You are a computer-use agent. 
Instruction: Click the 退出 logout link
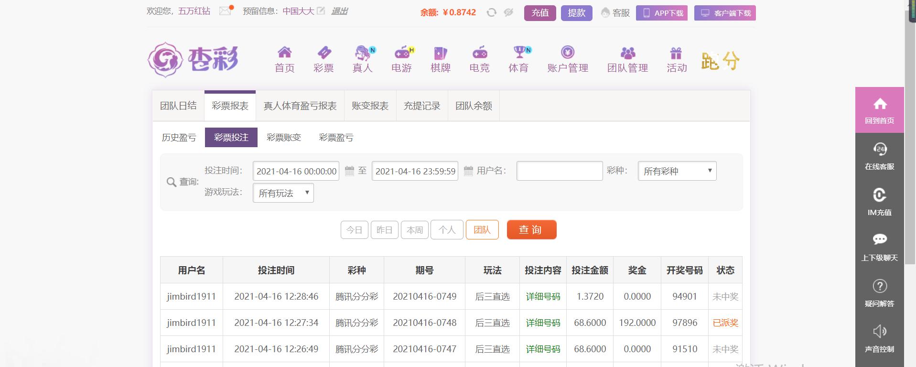pos(339,11)
